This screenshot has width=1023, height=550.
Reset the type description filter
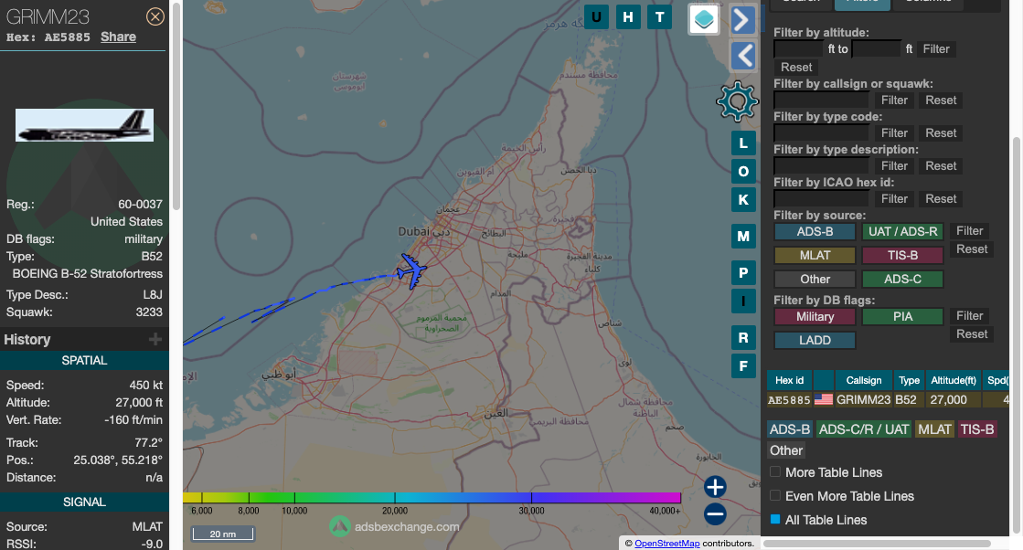tap(941, 166)
